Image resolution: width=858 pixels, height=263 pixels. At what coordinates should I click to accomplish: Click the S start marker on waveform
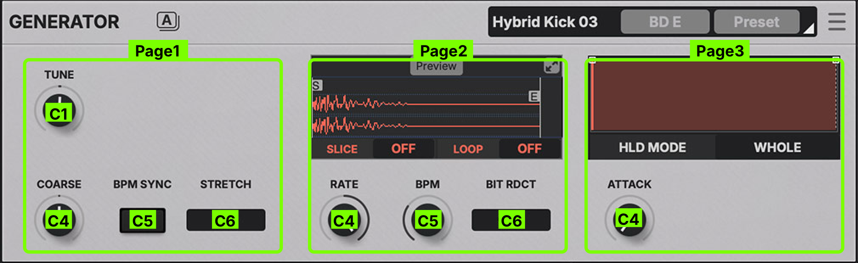coord(316,86)
